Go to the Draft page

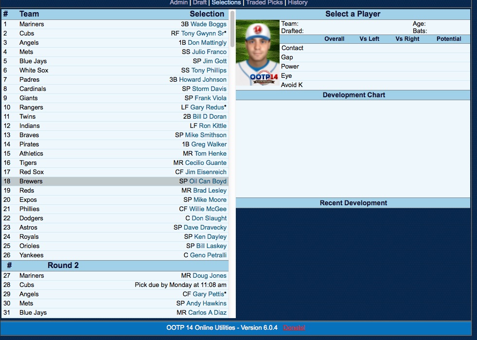(200, 2)
